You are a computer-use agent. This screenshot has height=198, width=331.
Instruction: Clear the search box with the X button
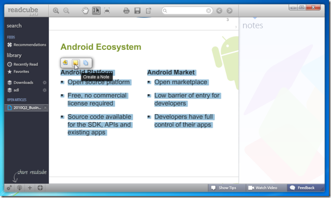click(x=208, y=10)
